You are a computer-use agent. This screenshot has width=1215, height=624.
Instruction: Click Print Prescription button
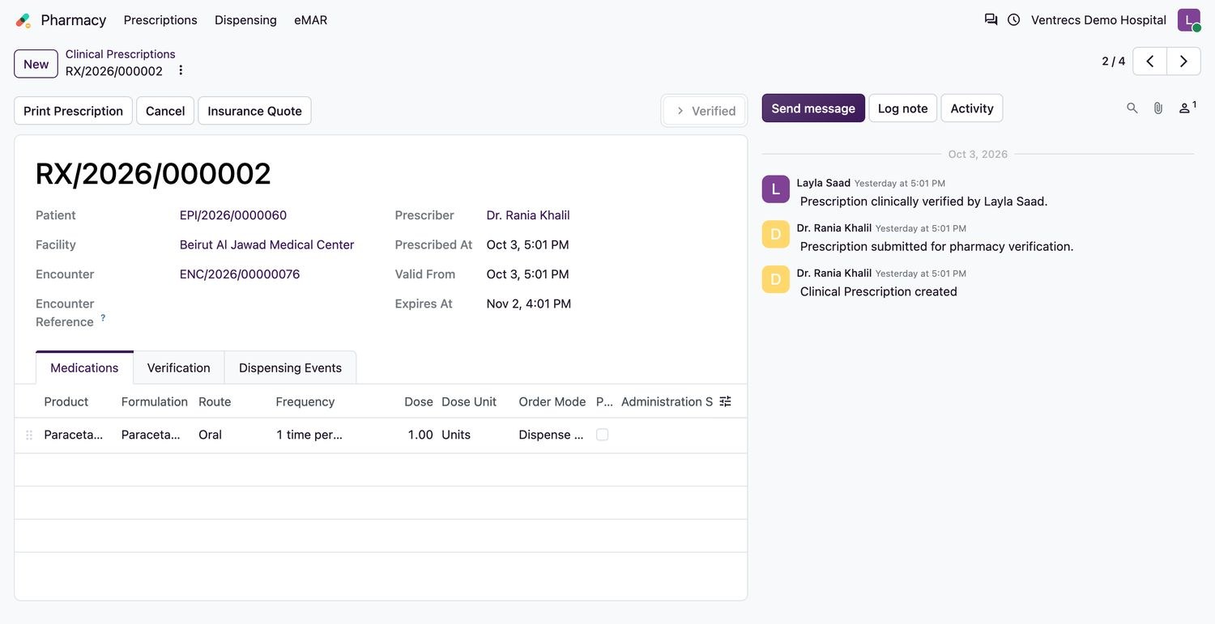(x=73, y=111)
